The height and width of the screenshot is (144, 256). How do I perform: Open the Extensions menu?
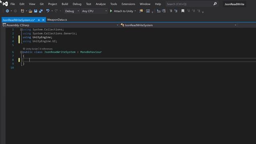click(128, 4)
